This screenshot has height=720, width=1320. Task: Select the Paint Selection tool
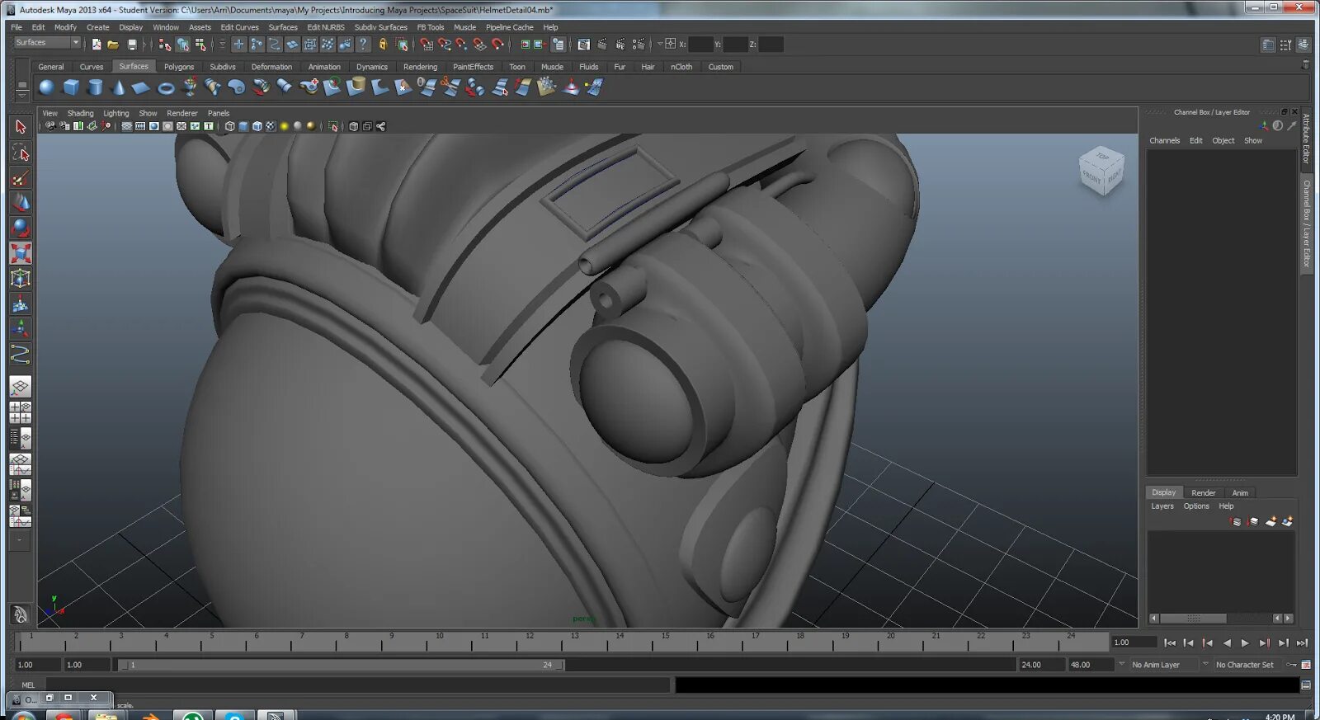click(x=21, y=178)
